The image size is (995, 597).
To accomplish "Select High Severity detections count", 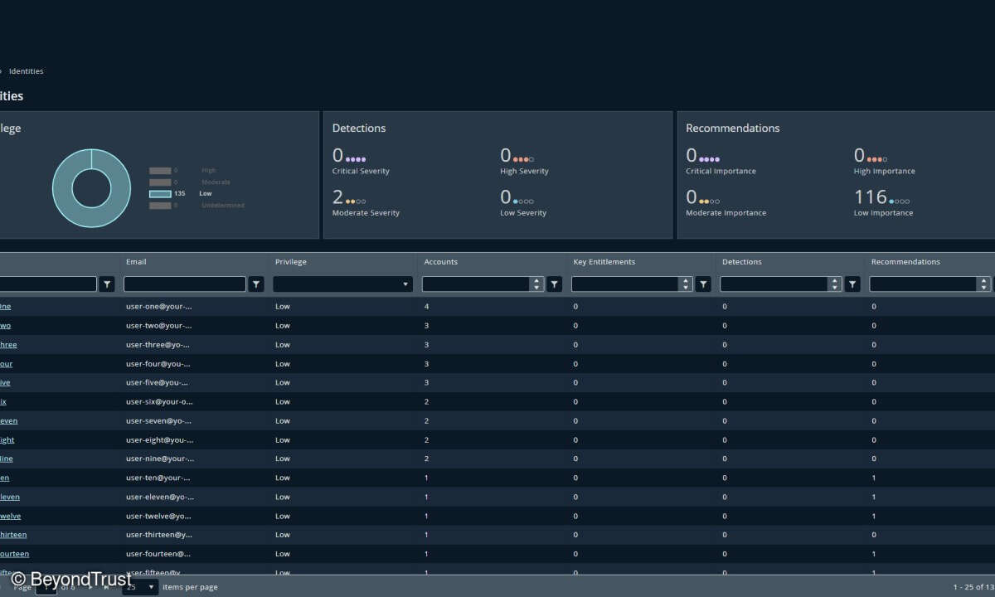I will click(506, 155).
